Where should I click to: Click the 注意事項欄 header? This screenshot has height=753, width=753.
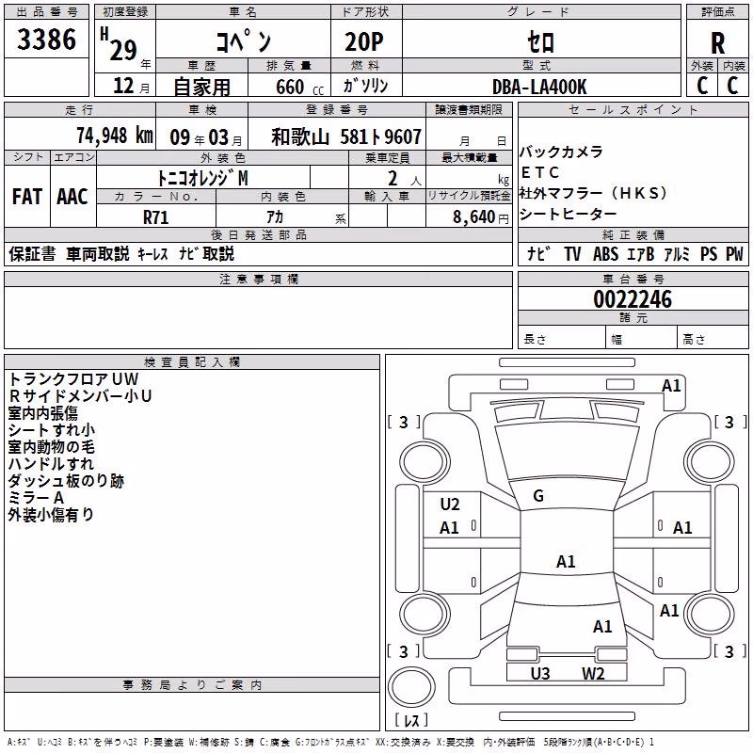pyautogui.click(x=258, y=279)
